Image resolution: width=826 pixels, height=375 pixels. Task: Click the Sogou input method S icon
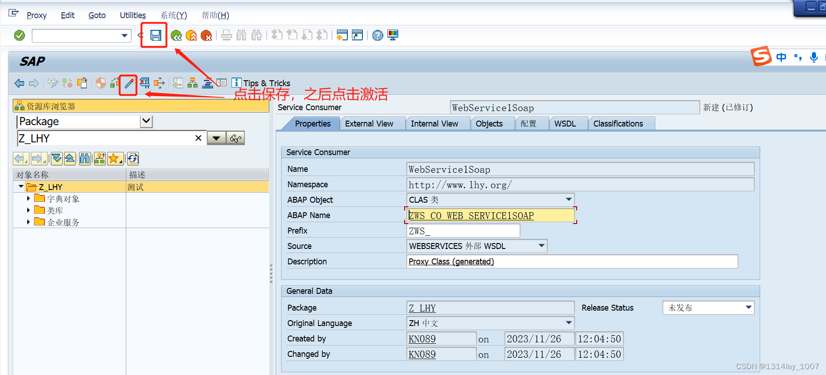761,56
